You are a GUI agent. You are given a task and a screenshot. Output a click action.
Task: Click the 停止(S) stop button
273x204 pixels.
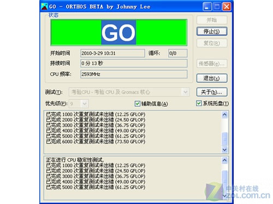tap(212, 32)
